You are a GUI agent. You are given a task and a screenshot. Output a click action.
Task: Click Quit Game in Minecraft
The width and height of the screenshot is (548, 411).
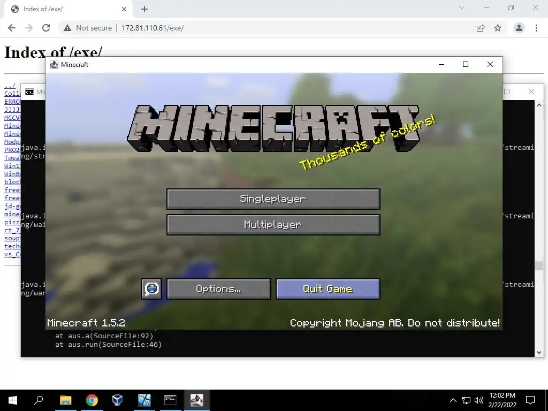(x=328, y=288)
